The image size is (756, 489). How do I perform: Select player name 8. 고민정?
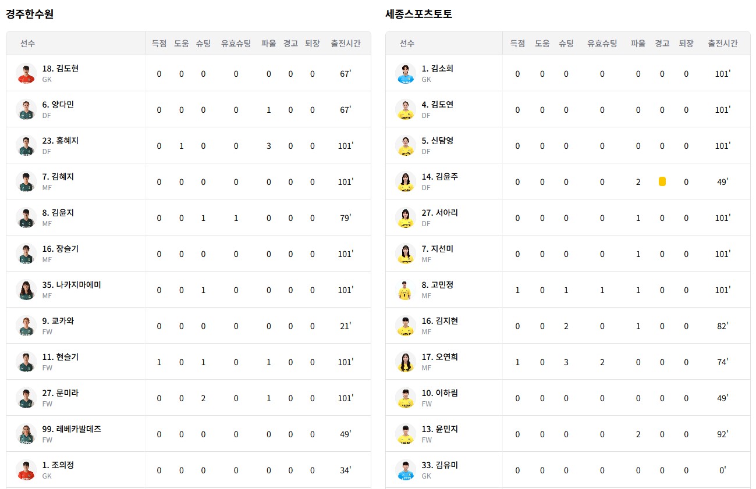pos(438,285)
